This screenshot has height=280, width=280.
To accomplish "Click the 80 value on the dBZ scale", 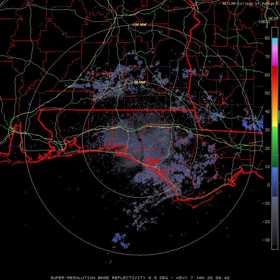I will click(x=267, y=38).
